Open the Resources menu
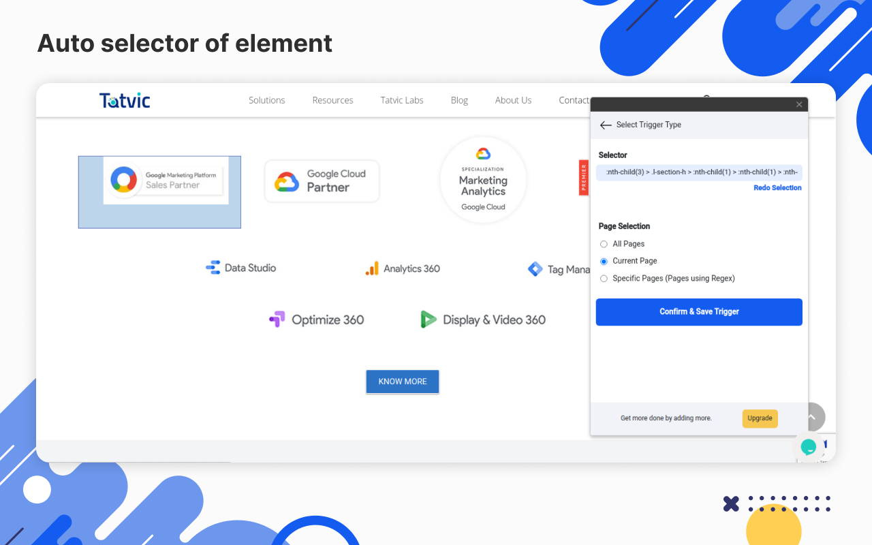The image size is (872, 545). pos(332,100)
